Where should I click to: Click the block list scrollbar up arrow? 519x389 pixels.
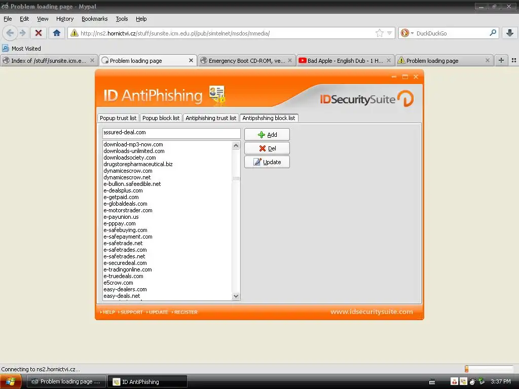(236, 145)
